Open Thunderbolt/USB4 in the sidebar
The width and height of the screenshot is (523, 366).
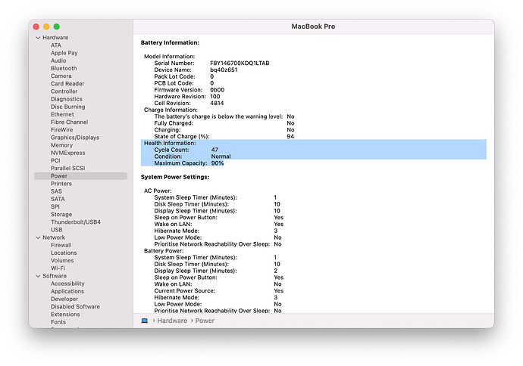75,222
